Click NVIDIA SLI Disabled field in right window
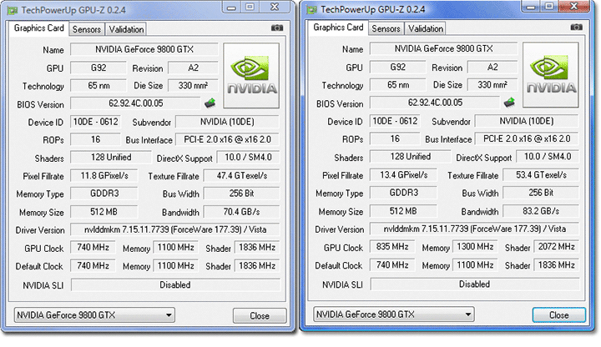This screenshot has height=347, width=601. tap(474, 284)
